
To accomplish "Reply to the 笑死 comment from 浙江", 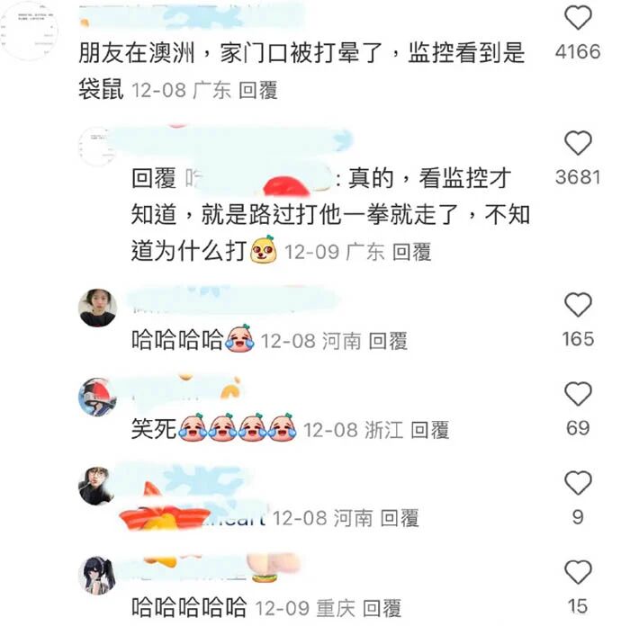I will point(430,430).
